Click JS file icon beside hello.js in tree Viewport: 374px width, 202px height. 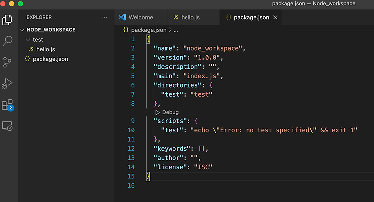pyautogui.click(x=31, y=49)
